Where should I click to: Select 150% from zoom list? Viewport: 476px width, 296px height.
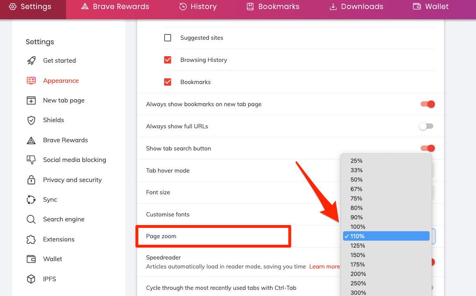pyautogui.click(x=386, y=255)
